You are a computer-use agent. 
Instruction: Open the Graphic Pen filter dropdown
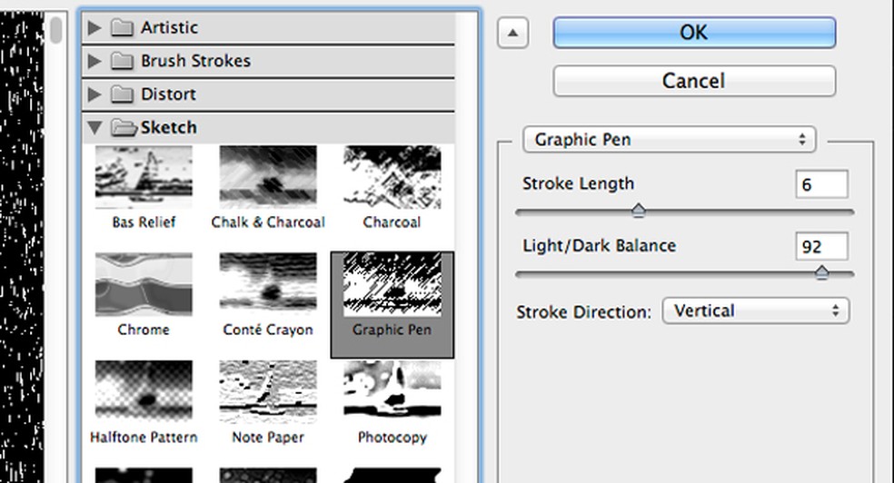coord(670,140)
